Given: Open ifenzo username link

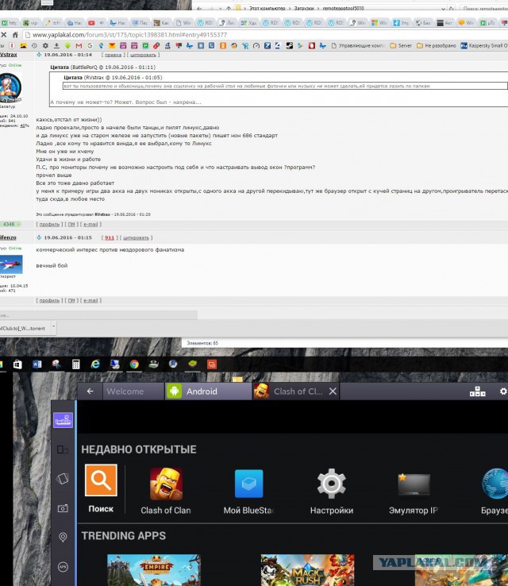Looking at the screenshot, I should [8, 237].
